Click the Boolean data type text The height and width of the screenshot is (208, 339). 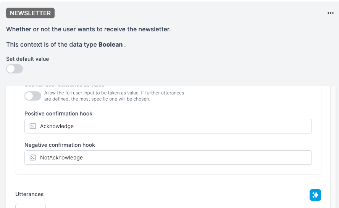click(110, 44)
